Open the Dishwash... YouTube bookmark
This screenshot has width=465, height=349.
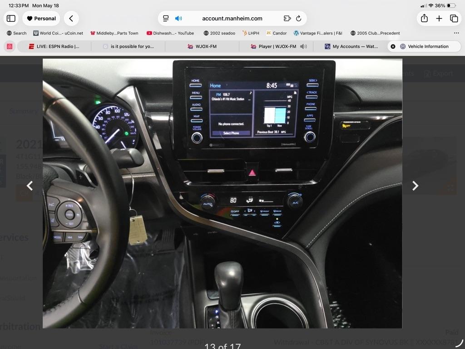point(170,33)
